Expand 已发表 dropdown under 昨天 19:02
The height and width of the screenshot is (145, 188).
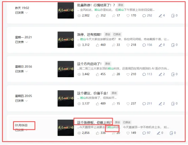(26, 13)
